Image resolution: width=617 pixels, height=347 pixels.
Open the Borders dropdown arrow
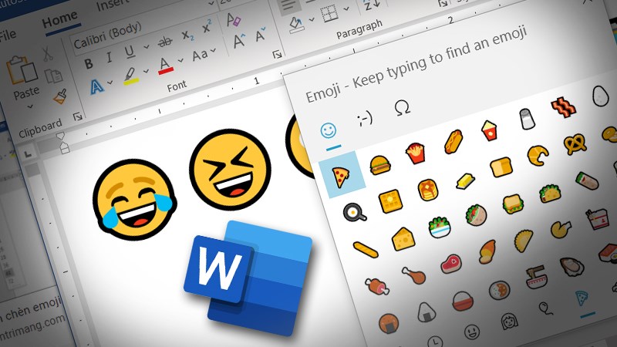pos(346,8)
